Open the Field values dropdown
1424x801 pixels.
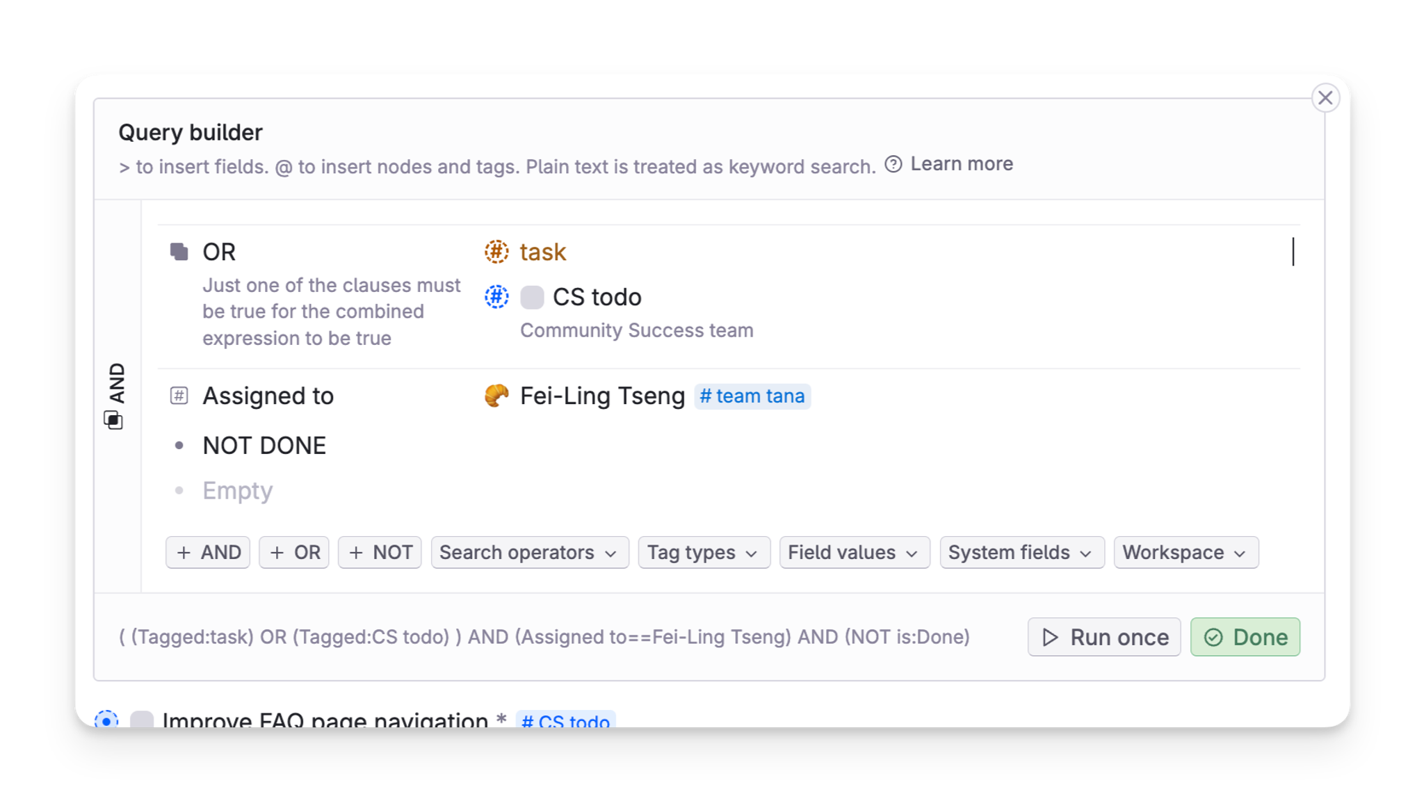(x=854, y=552)
